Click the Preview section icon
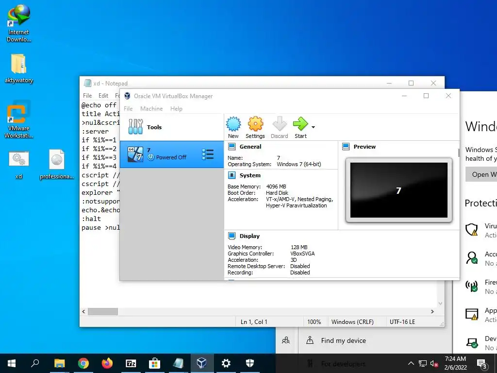Viewport: 497px width, 373px height. coord(346,147)
